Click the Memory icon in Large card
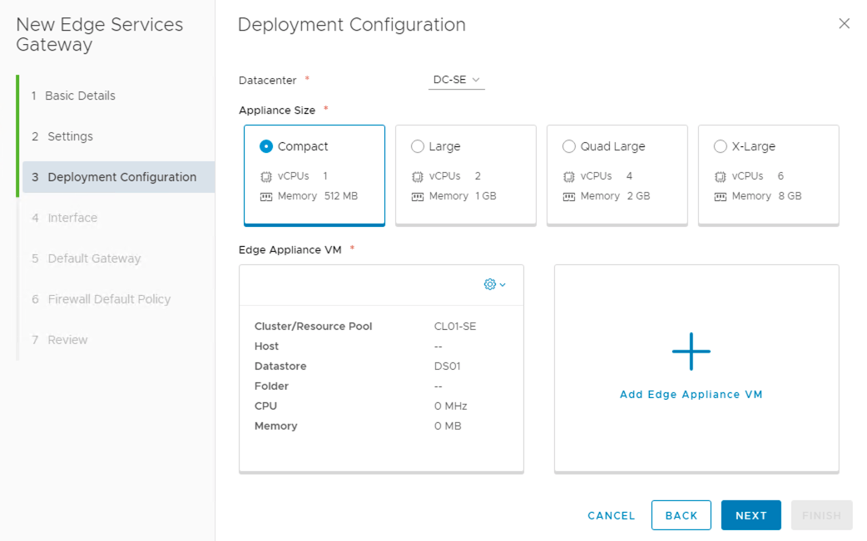This screenshot has width=867, height=541. click(418, 197)
